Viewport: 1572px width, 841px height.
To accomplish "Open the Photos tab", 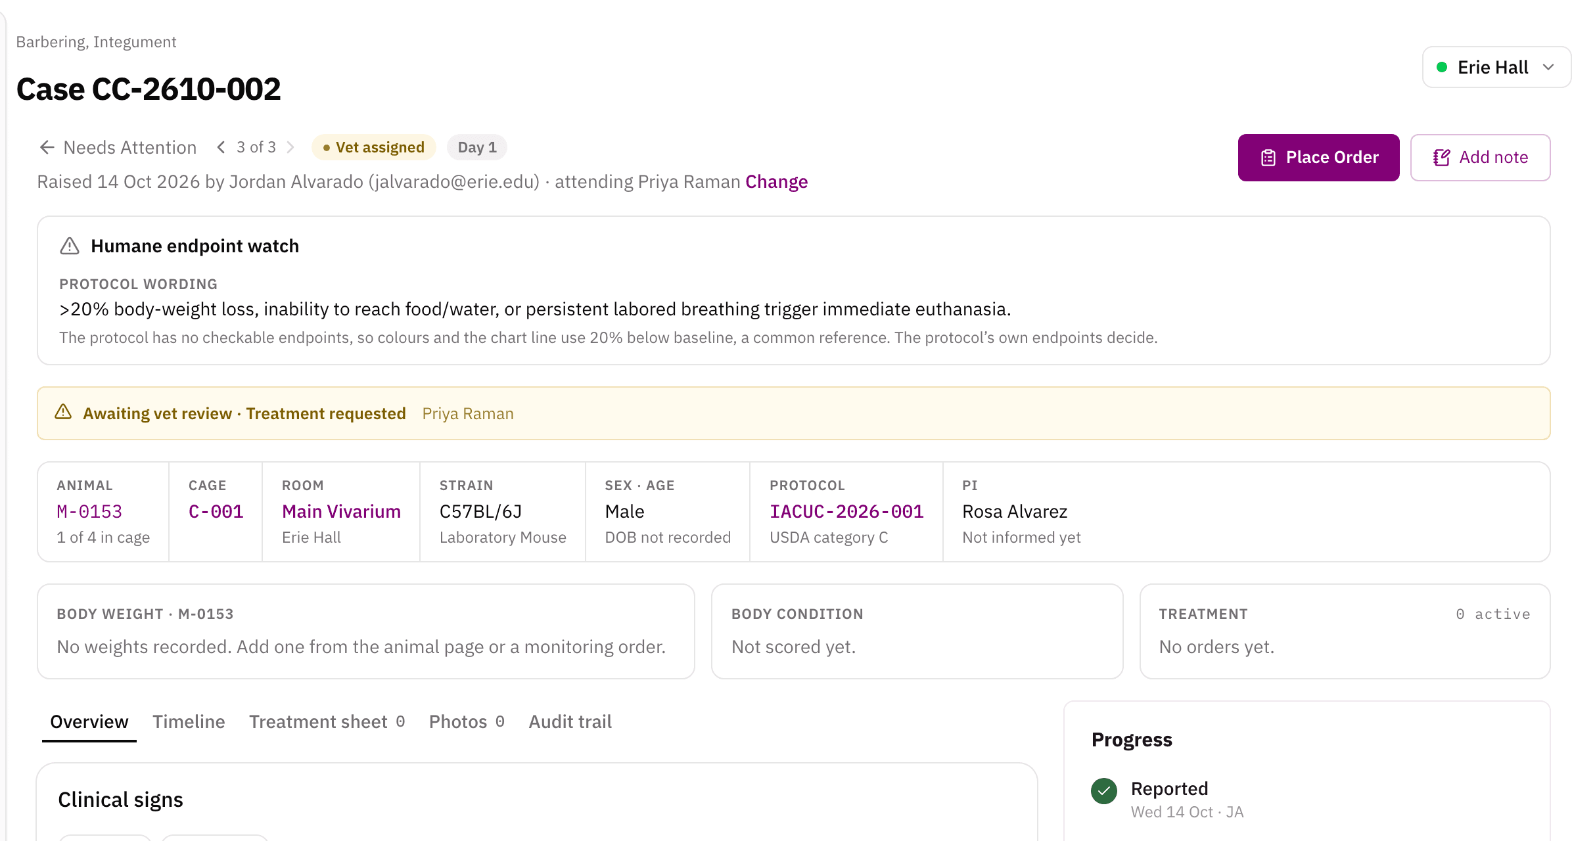I will coord(467,721).
